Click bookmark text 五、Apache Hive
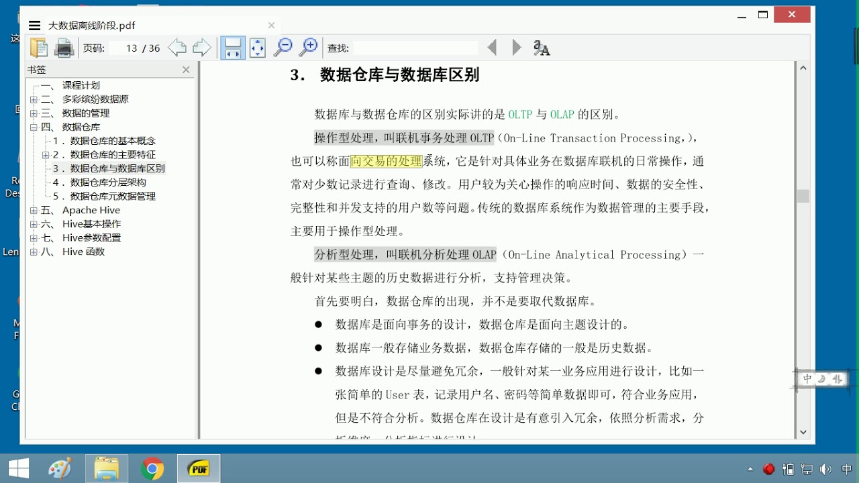Image resolution: width=859 pixels, height=483 pixels. (81, 211)
